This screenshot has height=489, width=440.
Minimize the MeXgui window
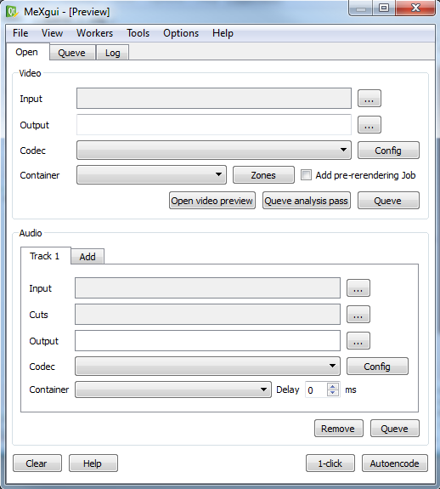361,9
